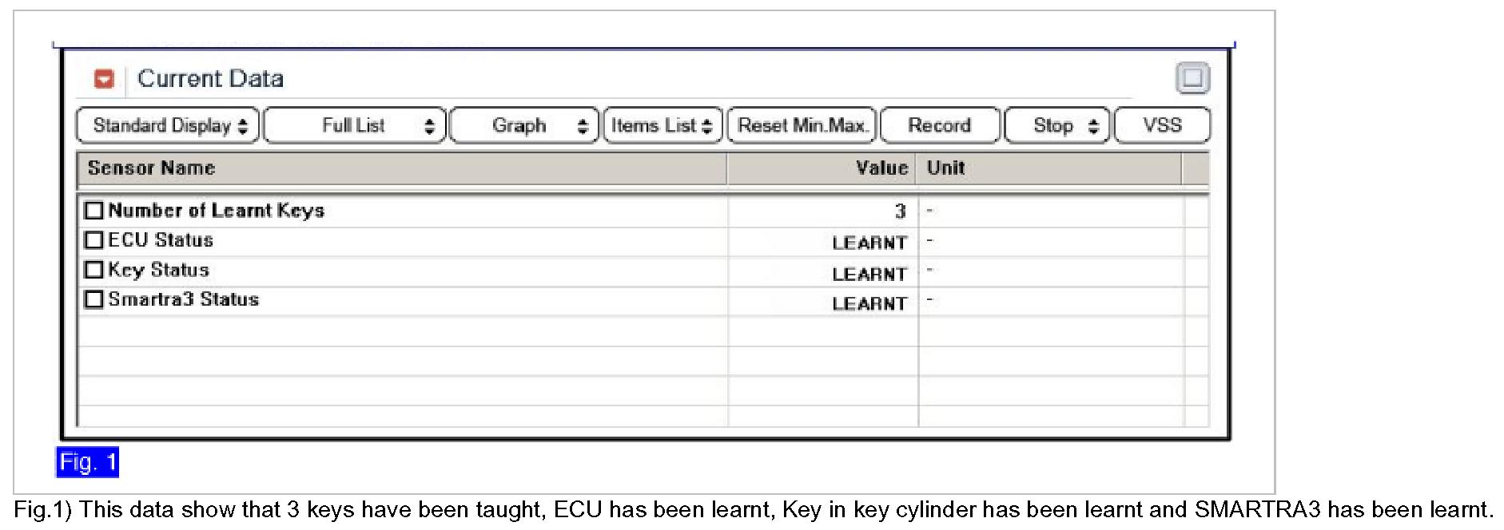Image resolution: width=1504 pixels, height=530 pixels.
Task: Sort by the Sensor Name column header
Action: point(152,168)
